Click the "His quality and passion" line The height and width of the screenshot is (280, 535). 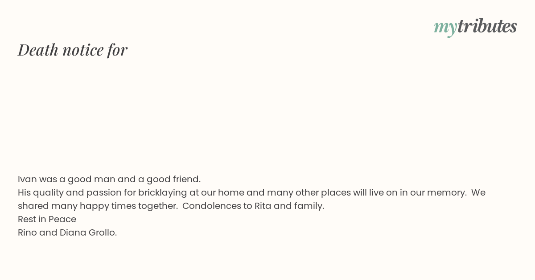coord(251,193)
